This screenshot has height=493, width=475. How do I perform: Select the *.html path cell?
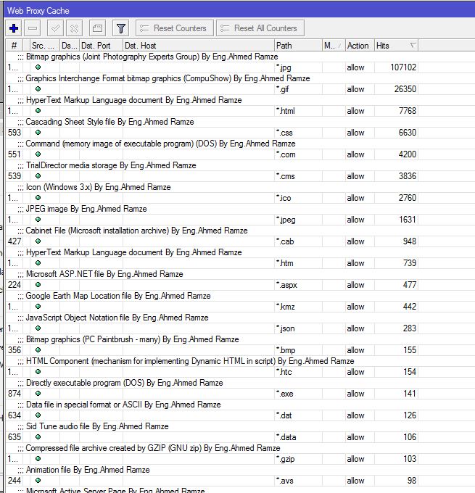(x=298, y=111)
